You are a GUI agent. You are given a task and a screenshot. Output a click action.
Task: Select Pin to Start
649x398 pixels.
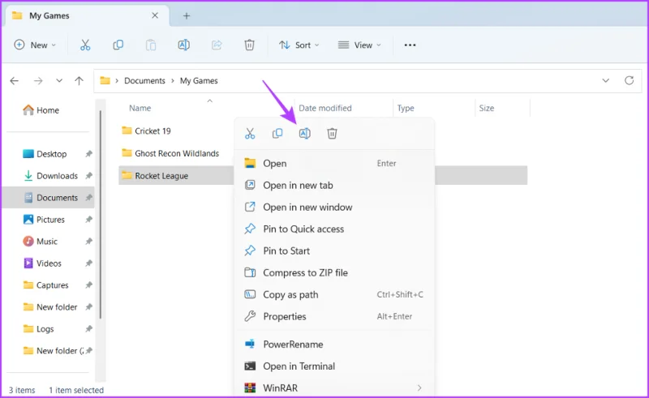pos(334,251)
